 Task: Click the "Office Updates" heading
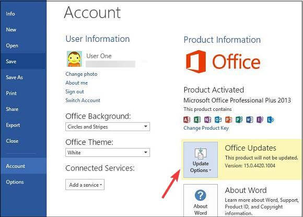coord(250,148)
